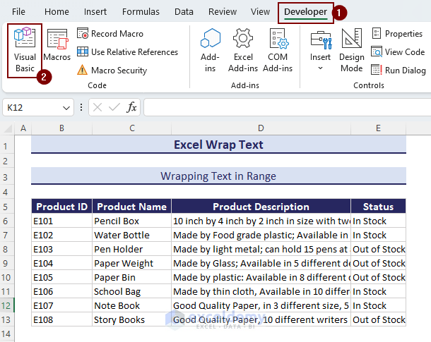This screenshot has height=342, width=431.
Task: Select column D header
Action: (x=261, y=128)
